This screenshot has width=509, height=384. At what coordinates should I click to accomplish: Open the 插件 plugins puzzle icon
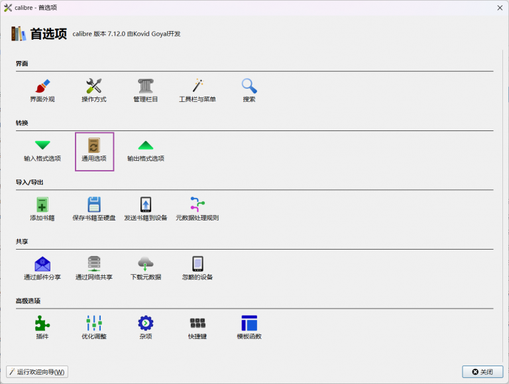42,323
